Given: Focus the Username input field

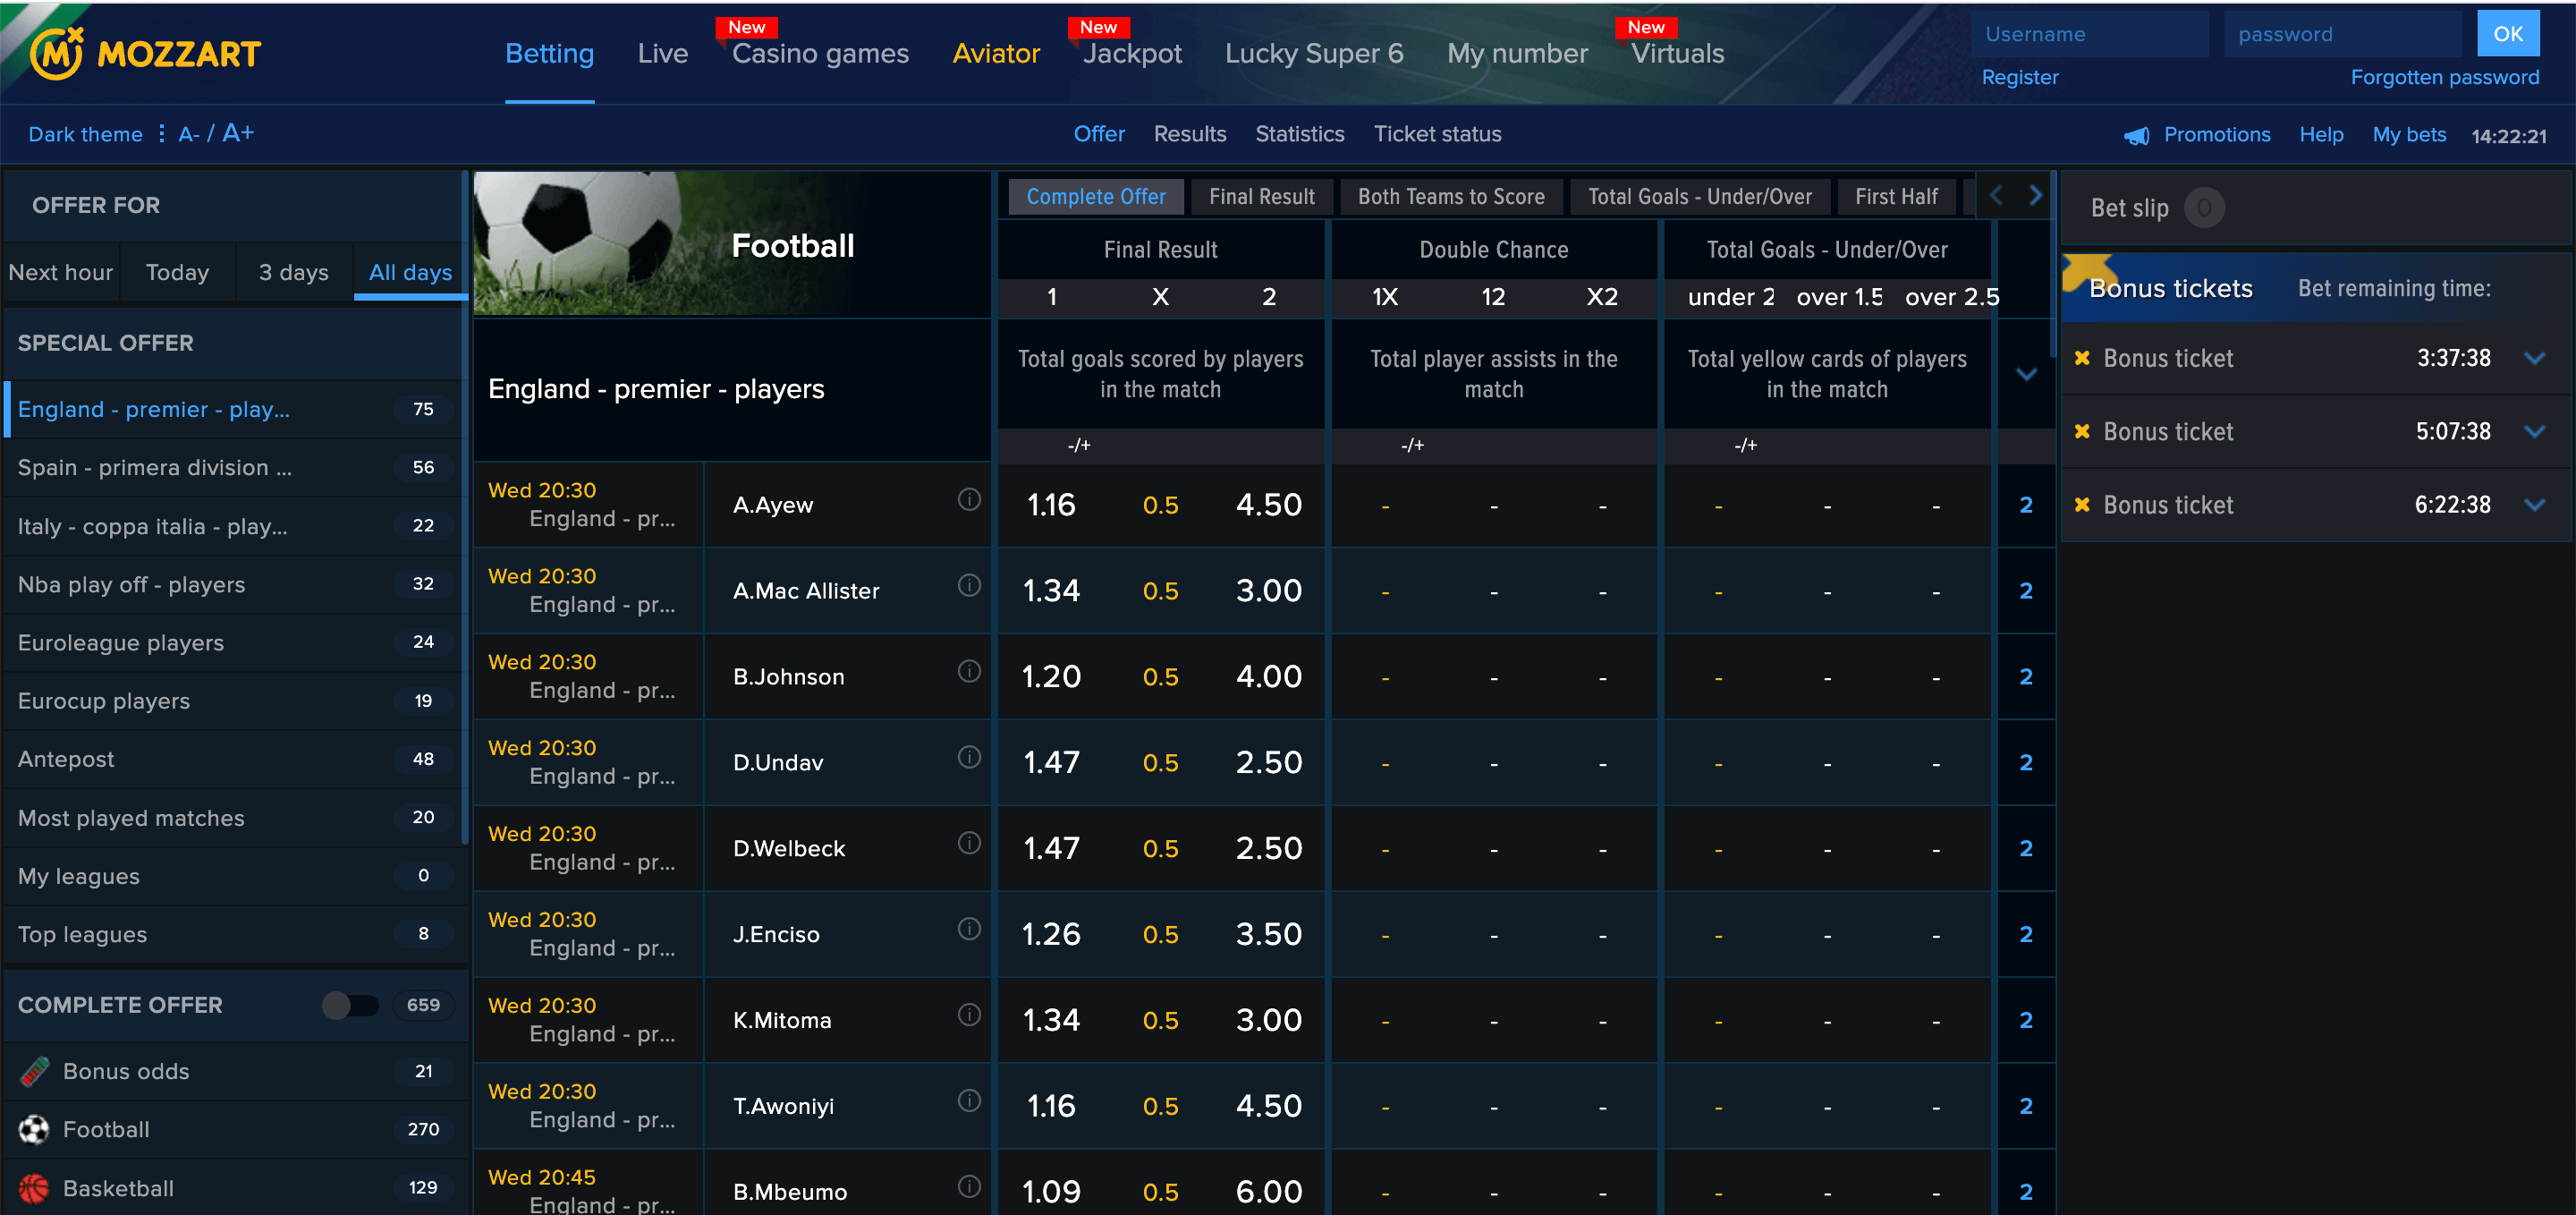Looking at the screenshot, I should click(x=2090, y=34).
